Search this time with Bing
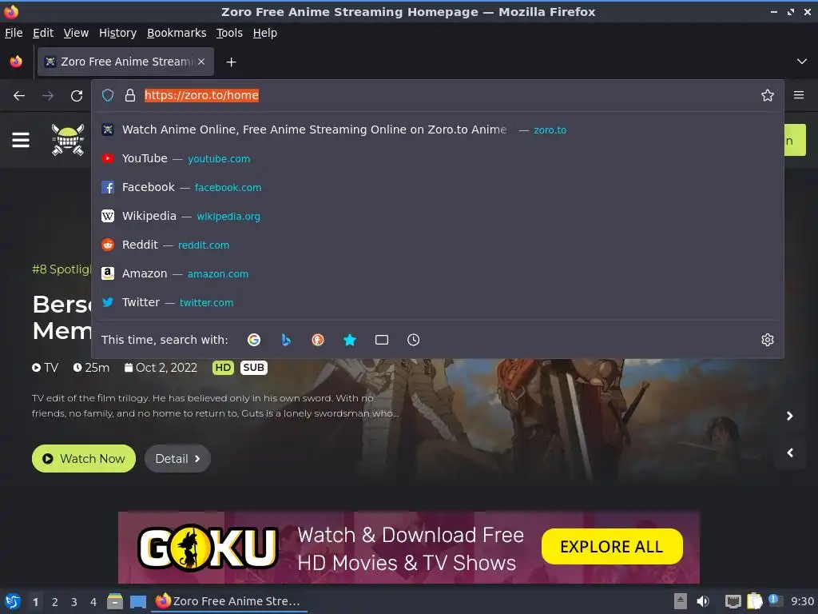The height and width of the screenshot is (614, 818). [x=286, y=340]
